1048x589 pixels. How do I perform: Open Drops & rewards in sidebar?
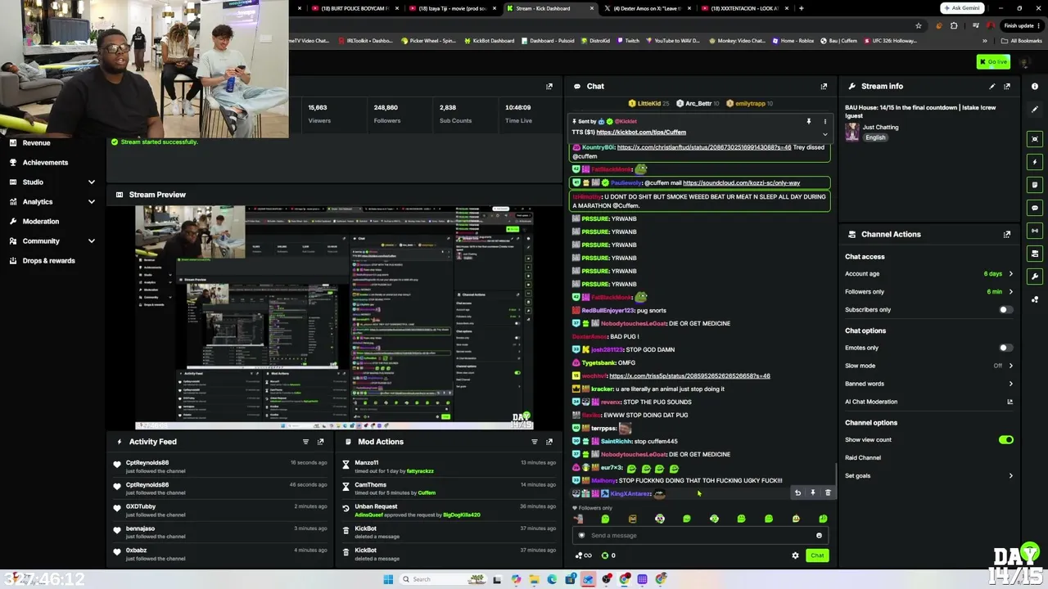pos(48,261)
